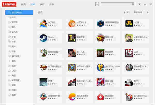The width and height of the screenshot is (155, 105).
Task: Select the highlighted blue sidebar category
Action: (19, 12)
